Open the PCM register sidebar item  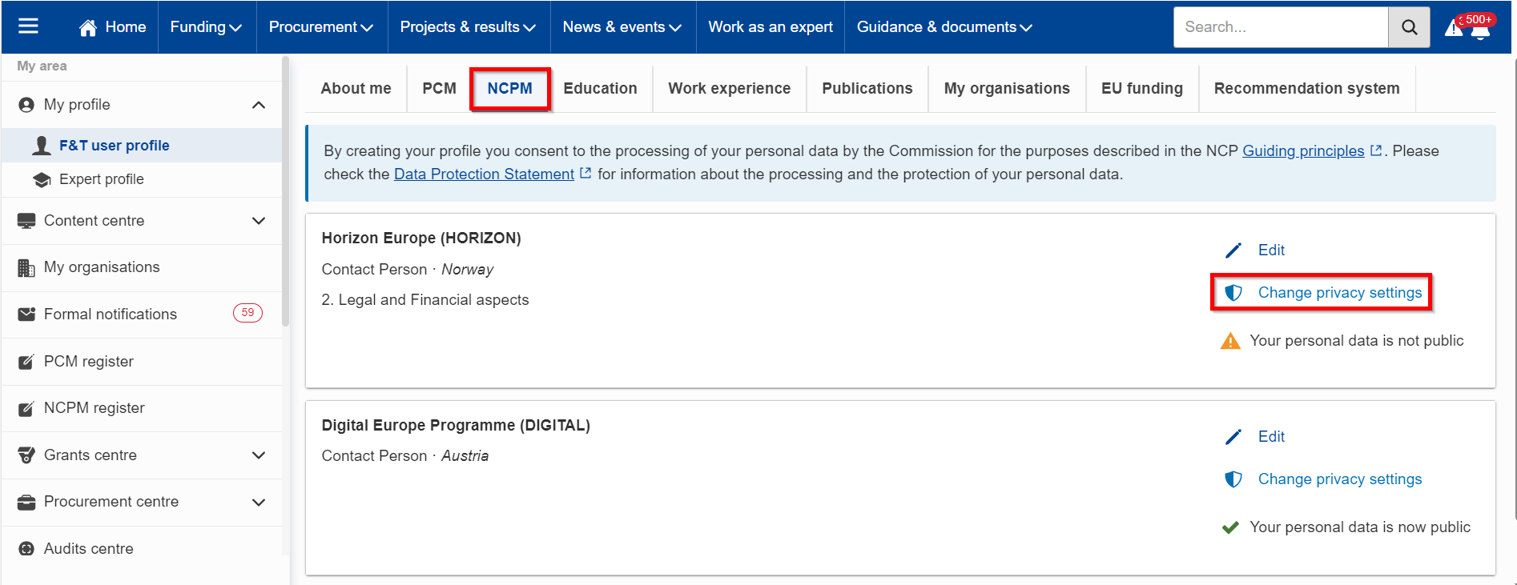click(142, 362)
